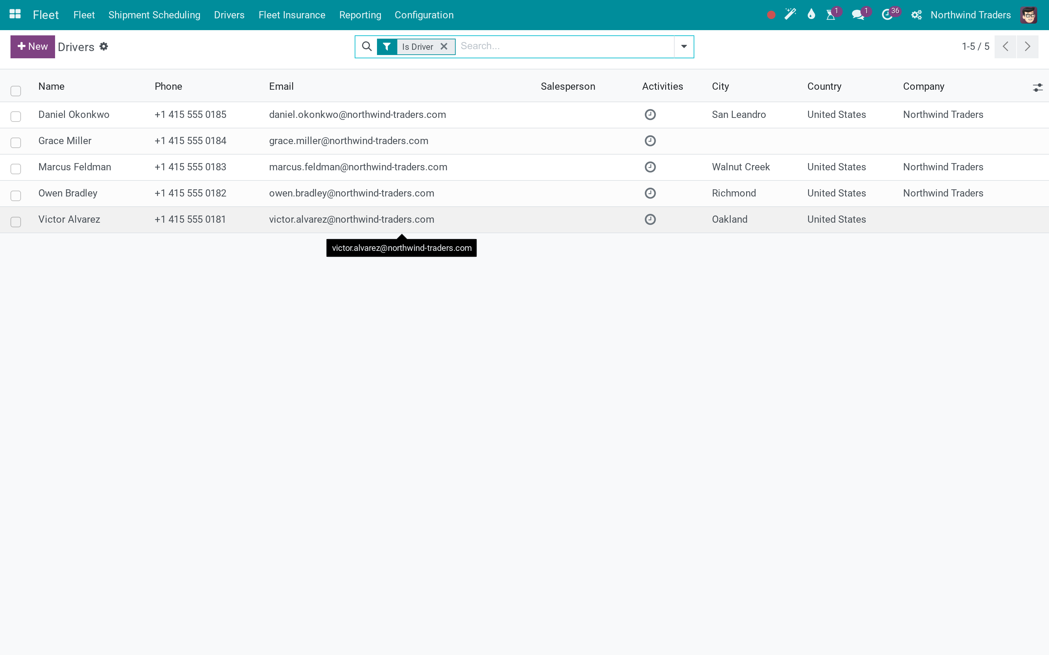Screen dimensions: 1049x655
Task: Open the Configuration menu
Action: coord(424,15)
